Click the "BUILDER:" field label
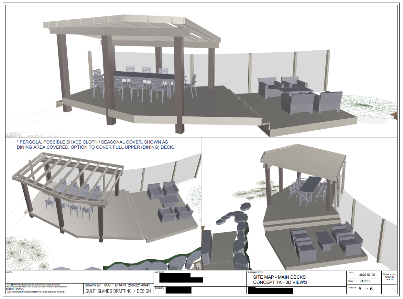This screenshot has width=403, height=299. coord(159,288)
